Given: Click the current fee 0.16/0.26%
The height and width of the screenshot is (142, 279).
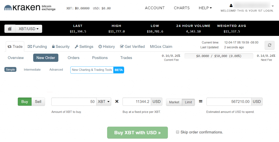Looking at the screenshot, I should click(171, 56).
